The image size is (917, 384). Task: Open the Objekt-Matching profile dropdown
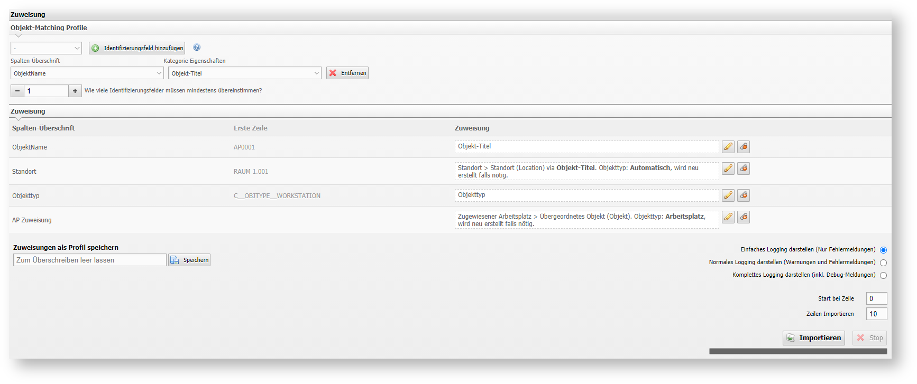(46, 48)
